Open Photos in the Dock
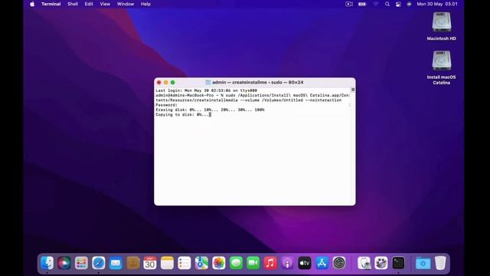 click(219, 263)
